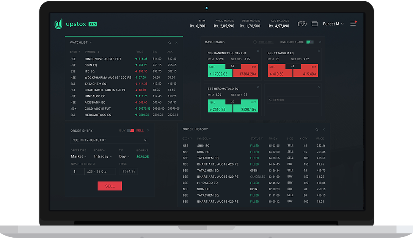413x238 pixels.
Task: Open search in Order History panel
Action: (317, 130)
